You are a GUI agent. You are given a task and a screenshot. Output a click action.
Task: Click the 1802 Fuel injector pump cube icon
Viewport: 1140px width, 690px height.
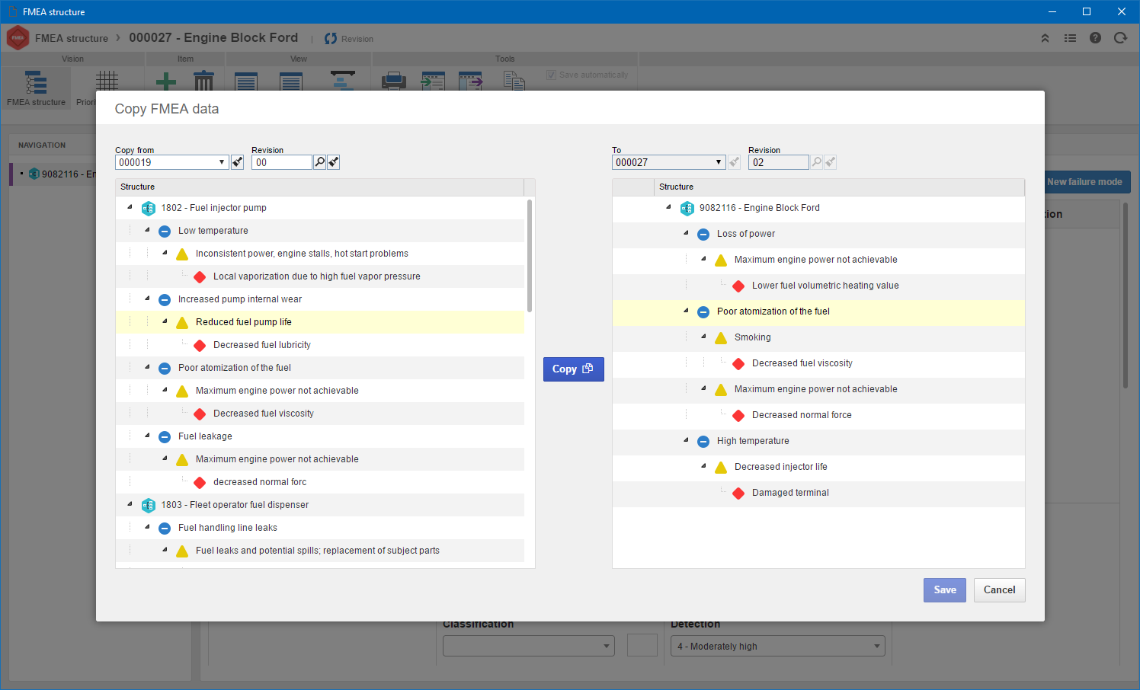coord(149,208)
